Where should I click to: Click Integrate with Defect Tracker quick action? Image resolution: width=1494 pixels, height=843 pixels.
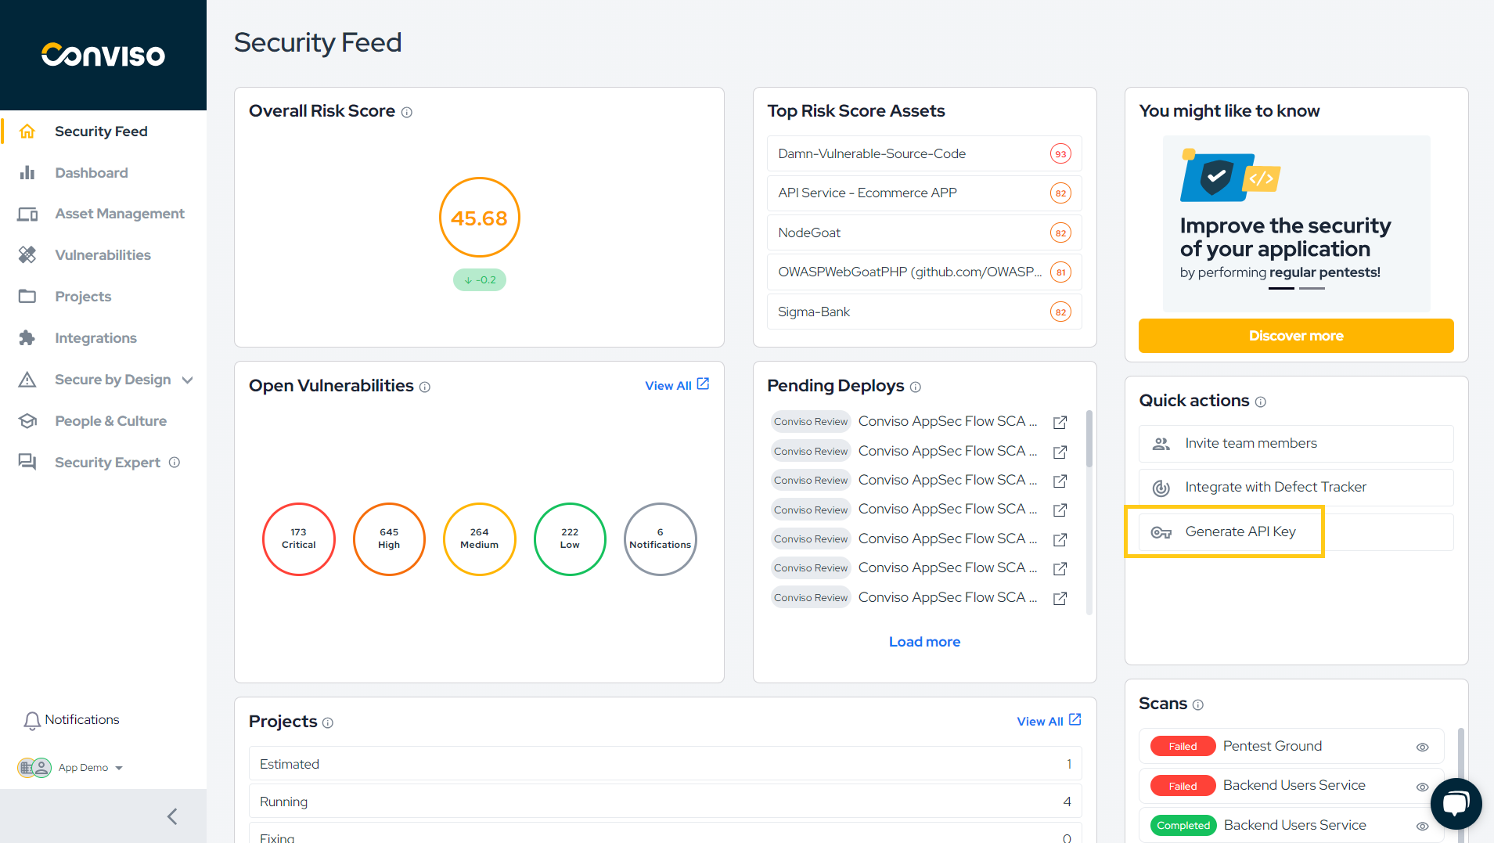click(x=1296, y=488)
